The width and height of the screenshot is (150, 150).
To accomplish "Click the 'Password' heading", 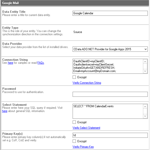I will tap(9, 89).
